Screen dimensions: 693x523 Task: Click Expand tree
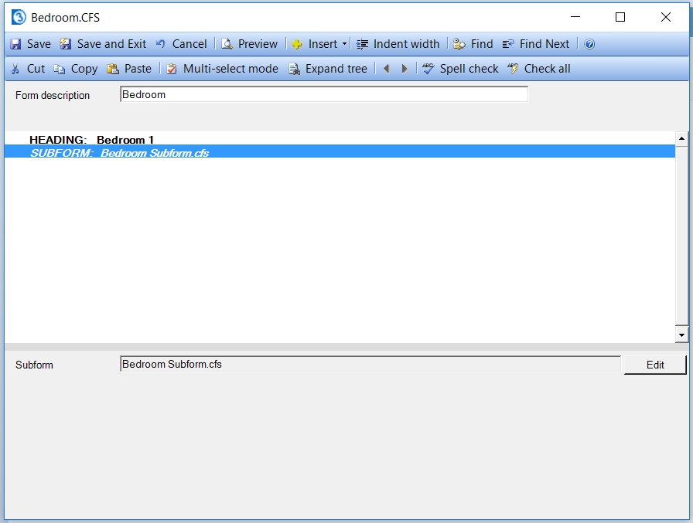coord(328,69)
